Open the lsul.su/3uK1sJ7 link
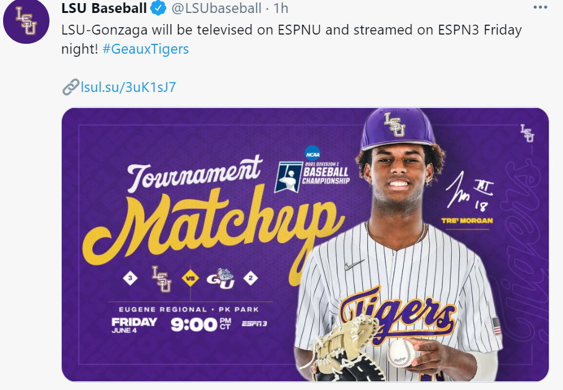 click(128, 87)
